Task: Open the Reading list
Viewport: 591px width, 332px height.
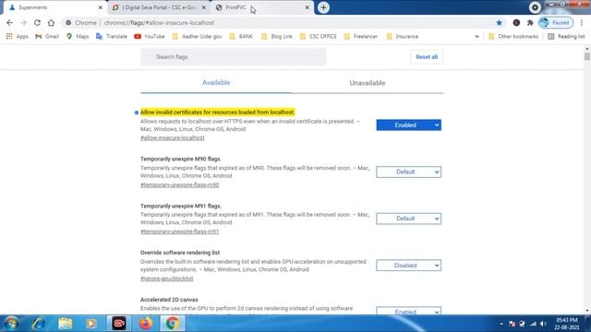Action: pos(566,37)
